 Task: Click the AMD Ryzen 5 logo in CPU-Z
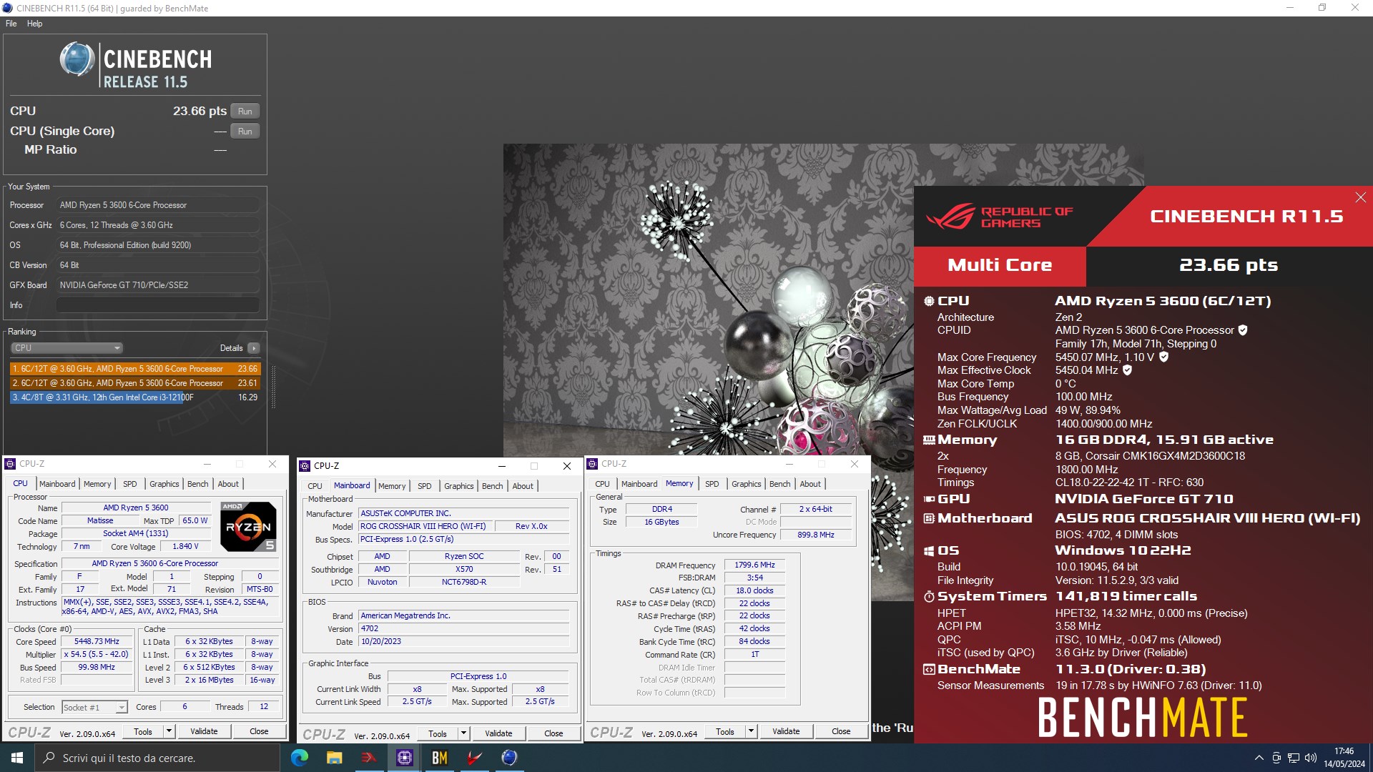pos(248,527)
